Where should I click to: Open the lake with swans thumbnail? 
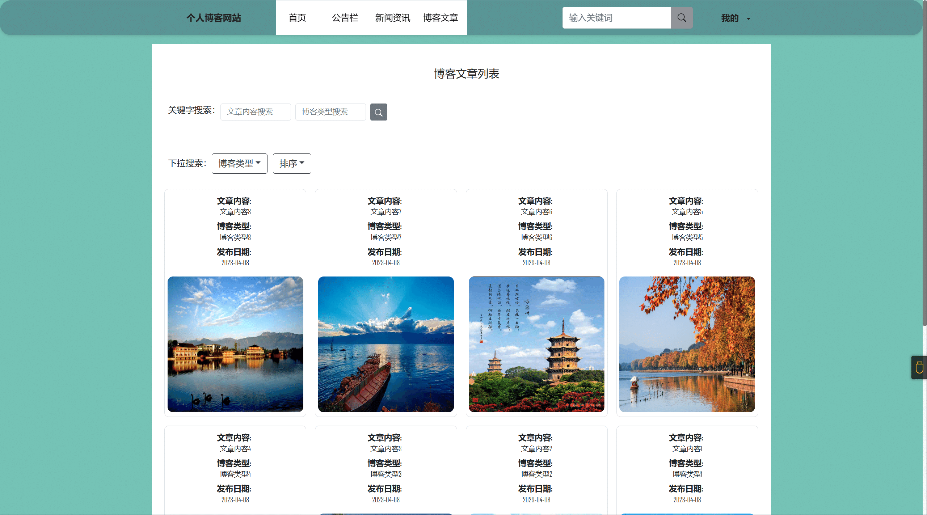tap(235, 344)
